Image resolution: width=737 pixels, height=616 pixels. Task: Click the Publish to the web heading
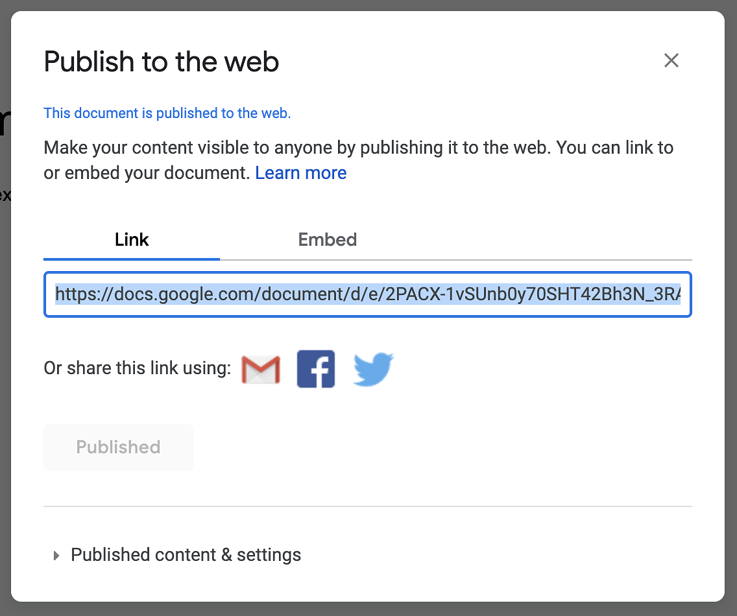point(161,62)
